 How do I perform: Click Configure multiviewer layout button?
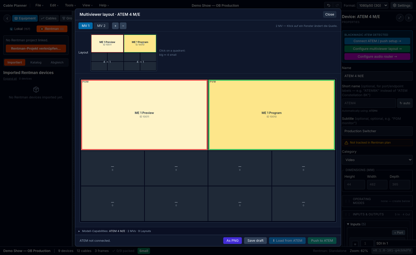(377, 49)
